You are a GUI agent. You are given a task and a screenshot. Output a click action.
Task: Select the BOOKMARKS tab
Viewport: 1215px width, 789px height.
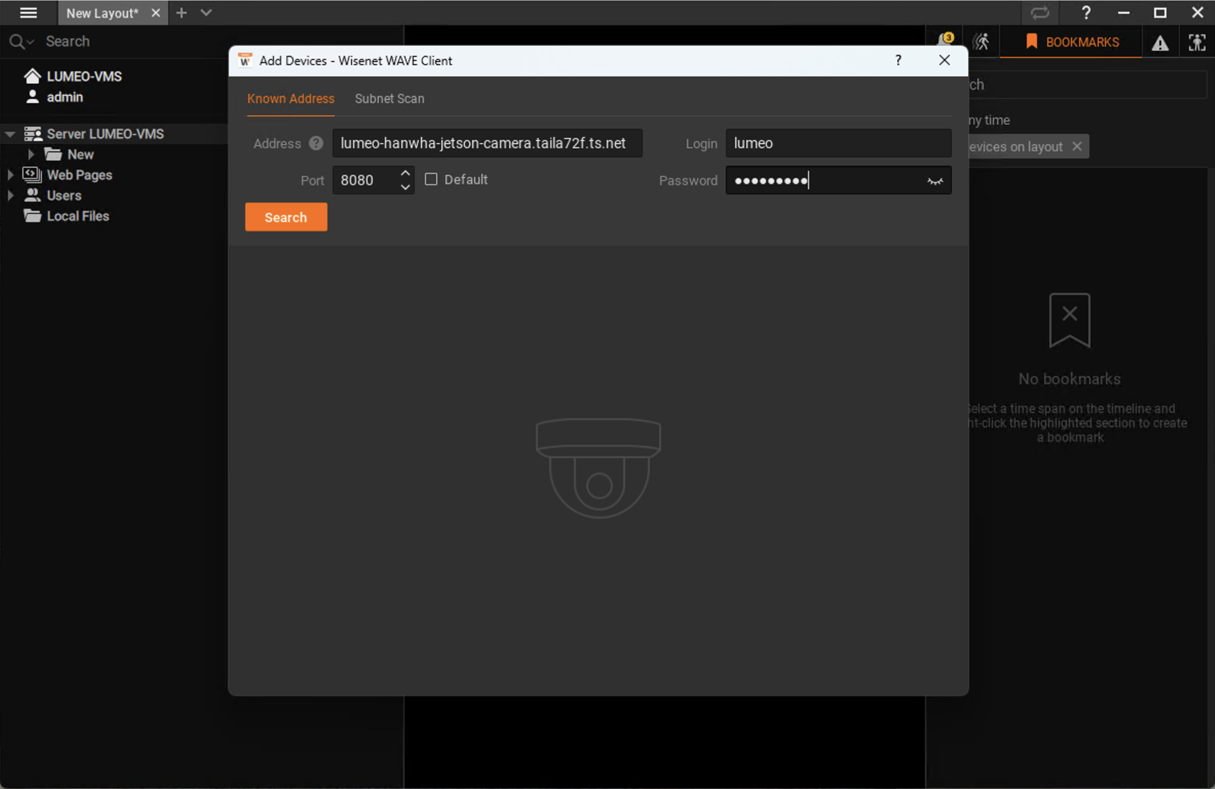1072,42
